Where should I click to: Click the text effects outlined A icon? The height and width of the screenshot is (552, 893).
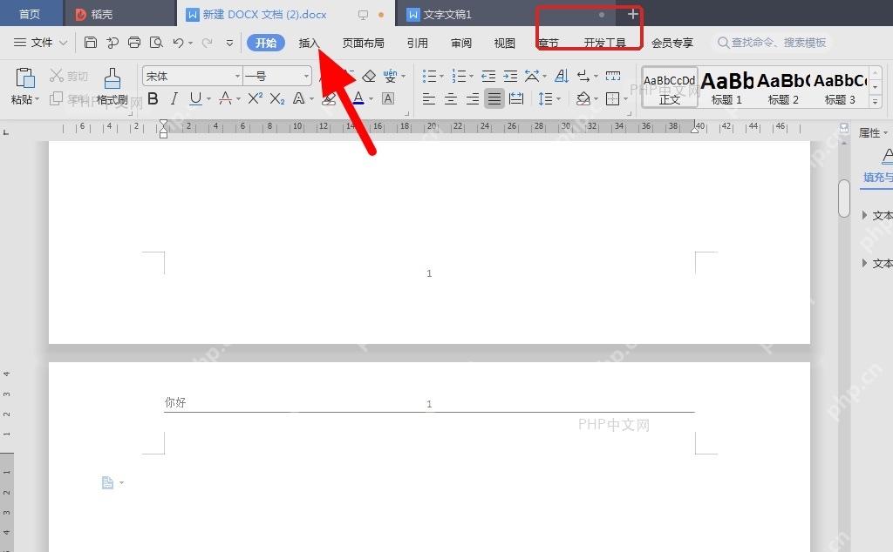298,99
